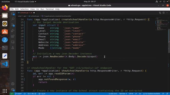This screenshot has height=95, width=170.
Task: Click Go Update Available notice
Action: click(x=152, y=94)
